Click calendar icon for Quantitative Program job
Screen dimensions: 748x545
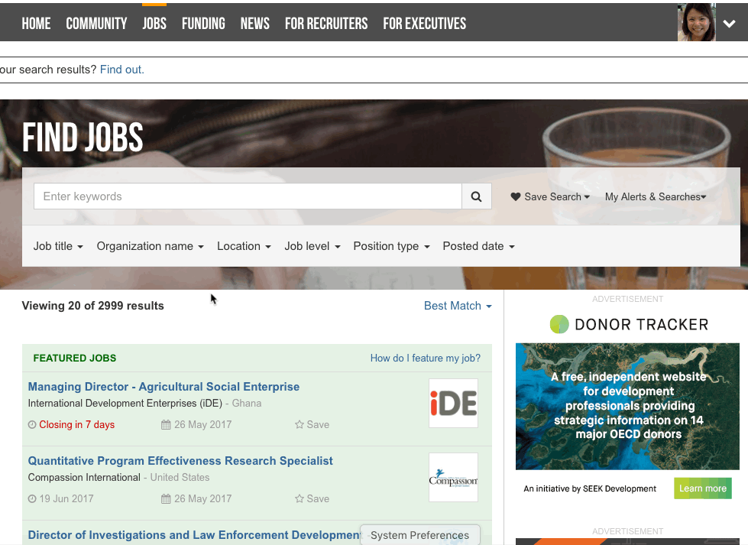(x=166, y=498)
